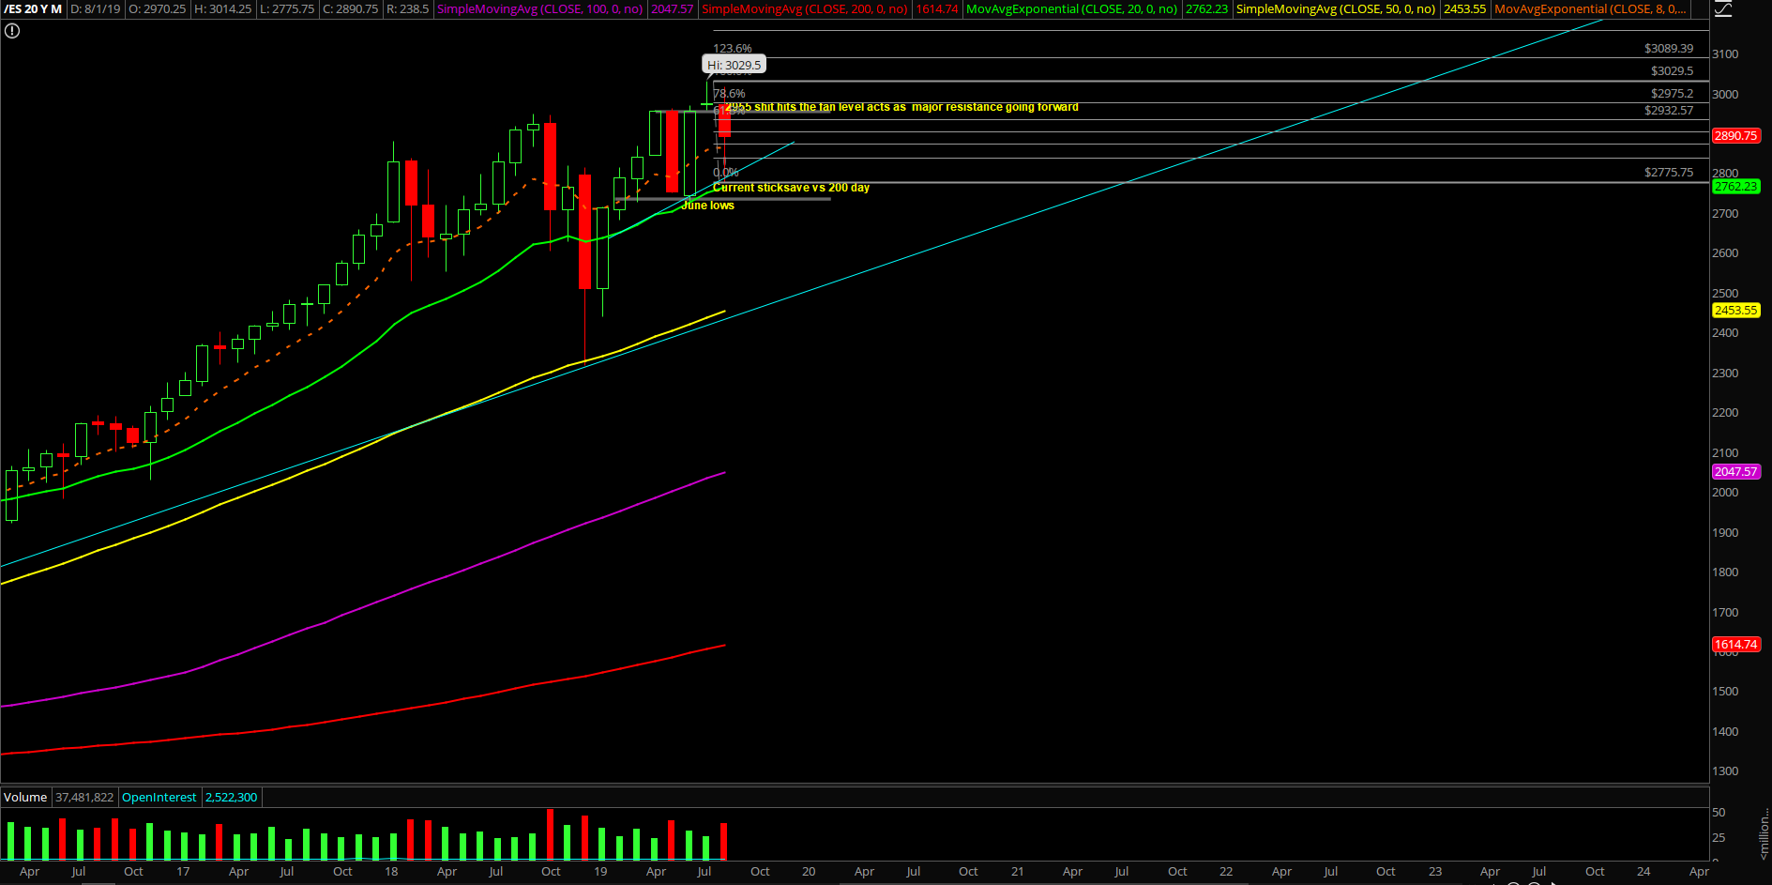Screen dimensions: 1772x885
Task: Click the 1614.74 value in the header
Action: [x=936, y=8]
